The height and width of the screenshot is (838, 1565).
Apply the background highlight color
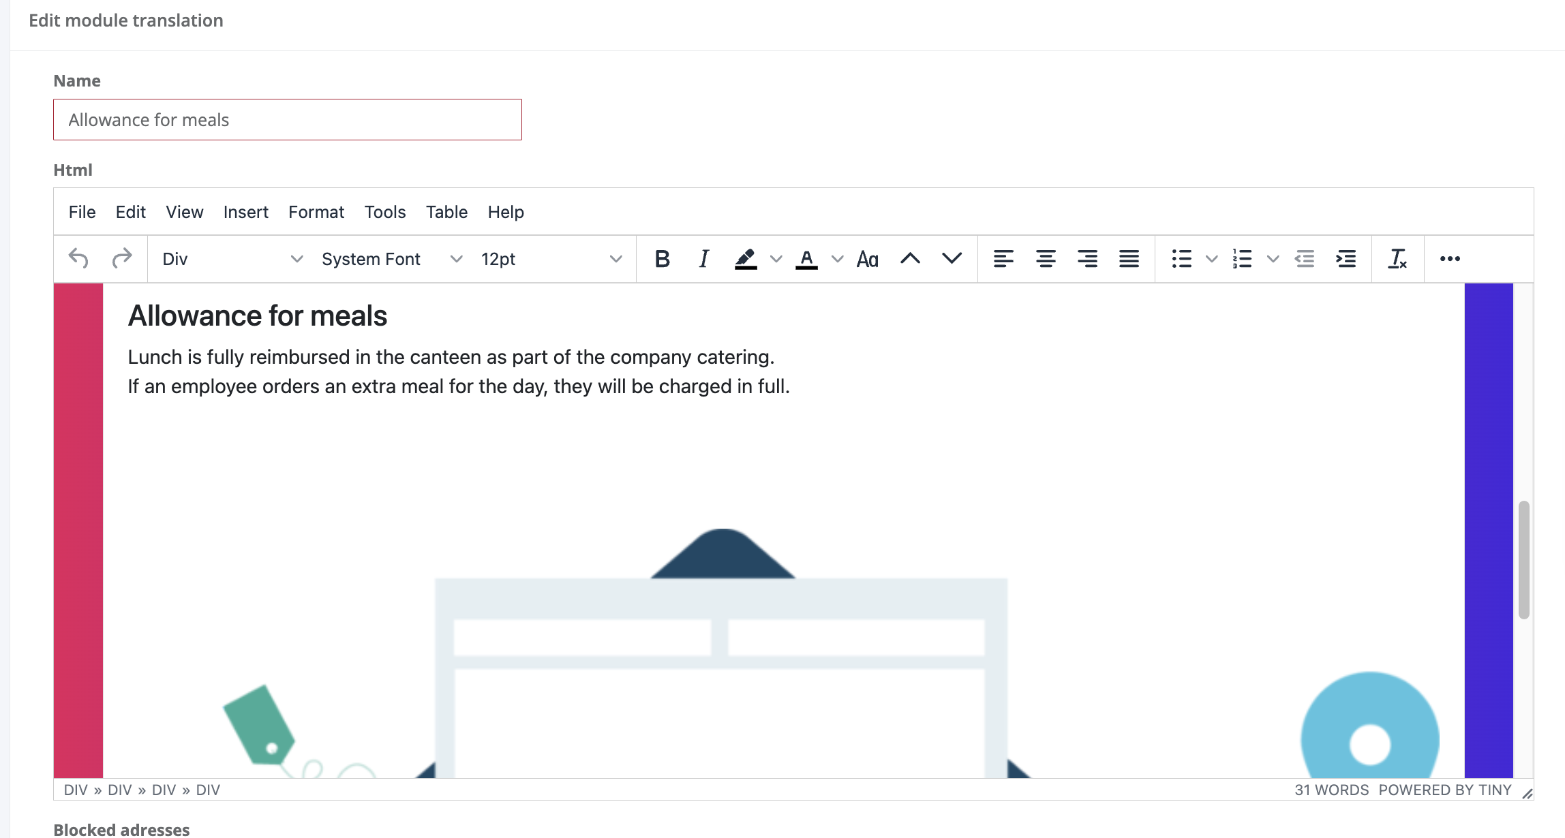tap(746, 259)
